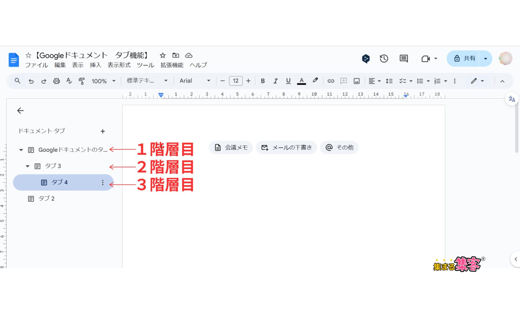520x312 pixels.
Task: Open the text color picker
Action: (x=301, y=81)
